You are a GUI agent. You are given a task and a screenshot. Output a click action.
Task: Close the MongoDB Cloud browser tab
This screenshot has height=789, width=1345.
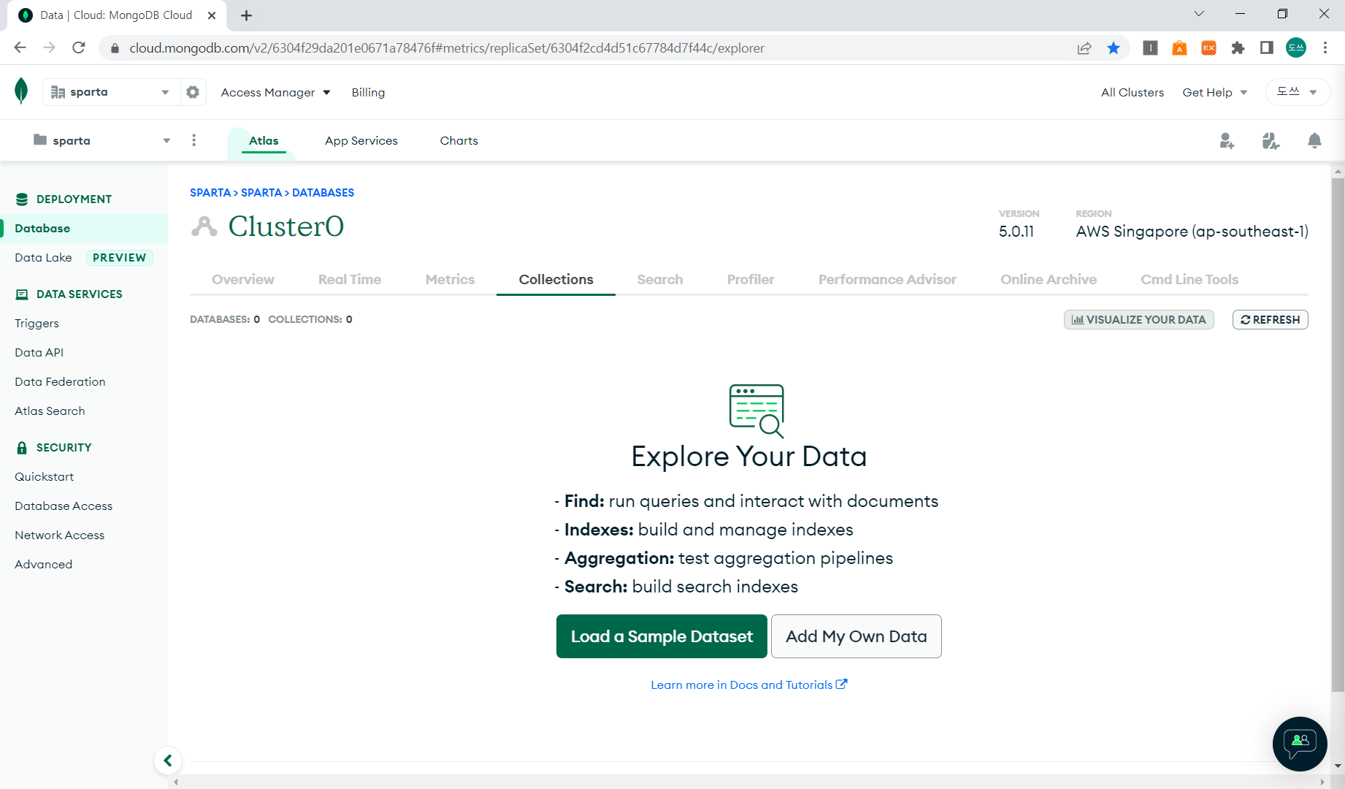point(212,15)
